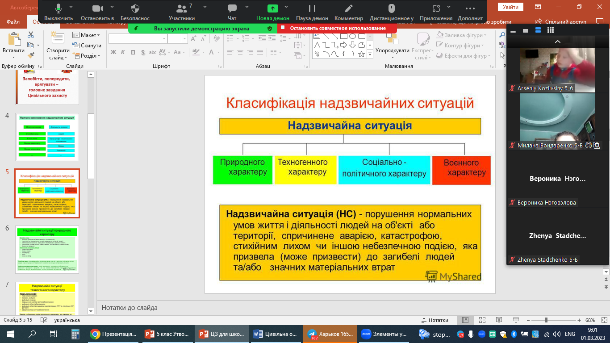The width and height of the screenshot is (610, 343).
Task: Expand the Упорядкувати arrange dropdown
Action: click(392, 51)
